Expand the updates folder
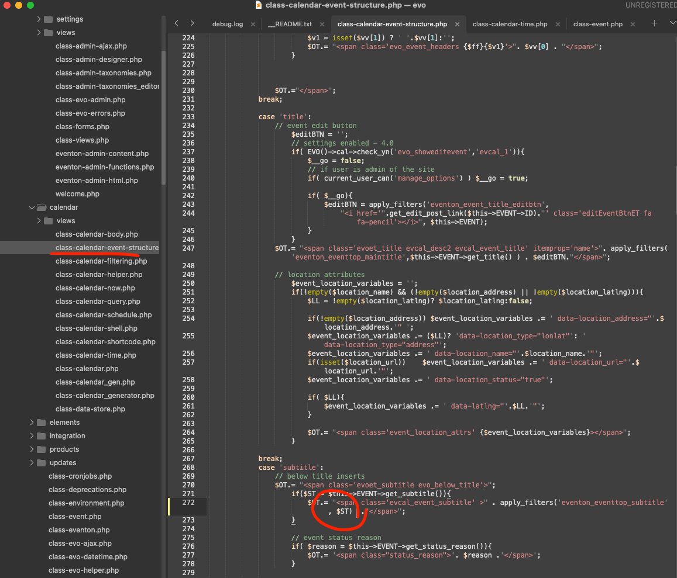 tap(32, 462)
